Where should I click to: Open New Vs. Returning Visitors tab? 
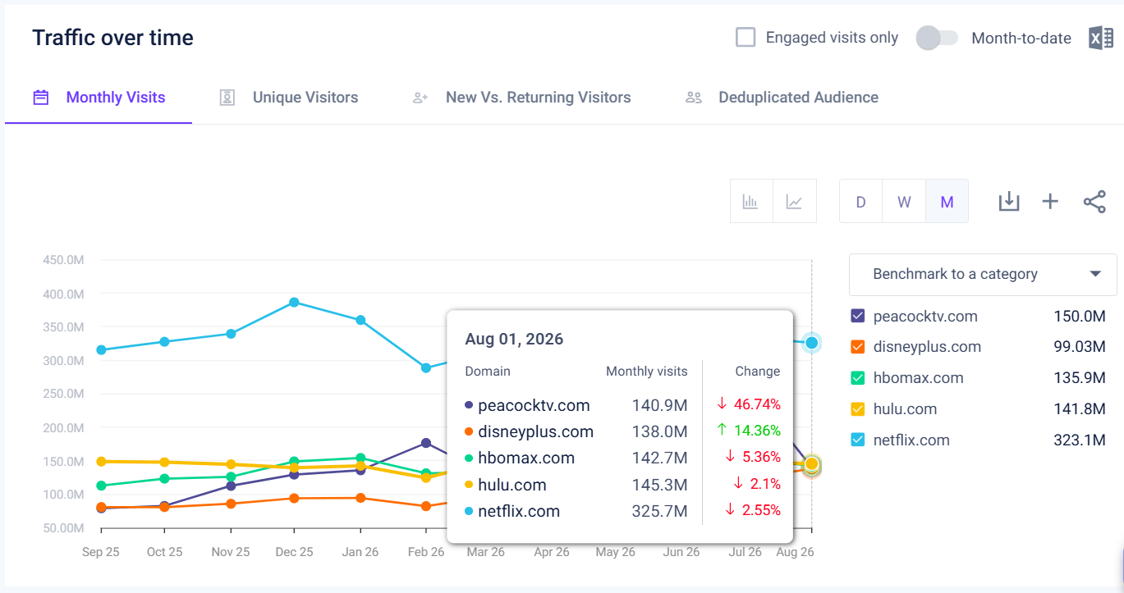(521, 98)
